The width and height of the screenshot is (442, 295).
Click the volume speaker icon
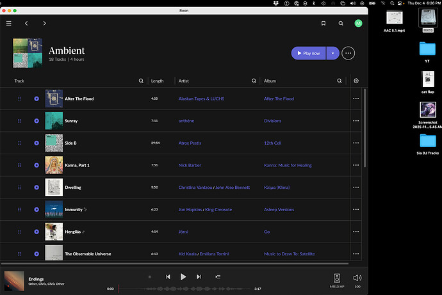coord(357,277)
